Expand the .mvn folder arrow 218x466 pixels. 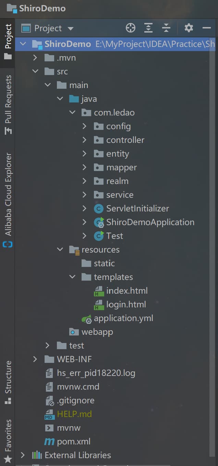pos(35,58)
